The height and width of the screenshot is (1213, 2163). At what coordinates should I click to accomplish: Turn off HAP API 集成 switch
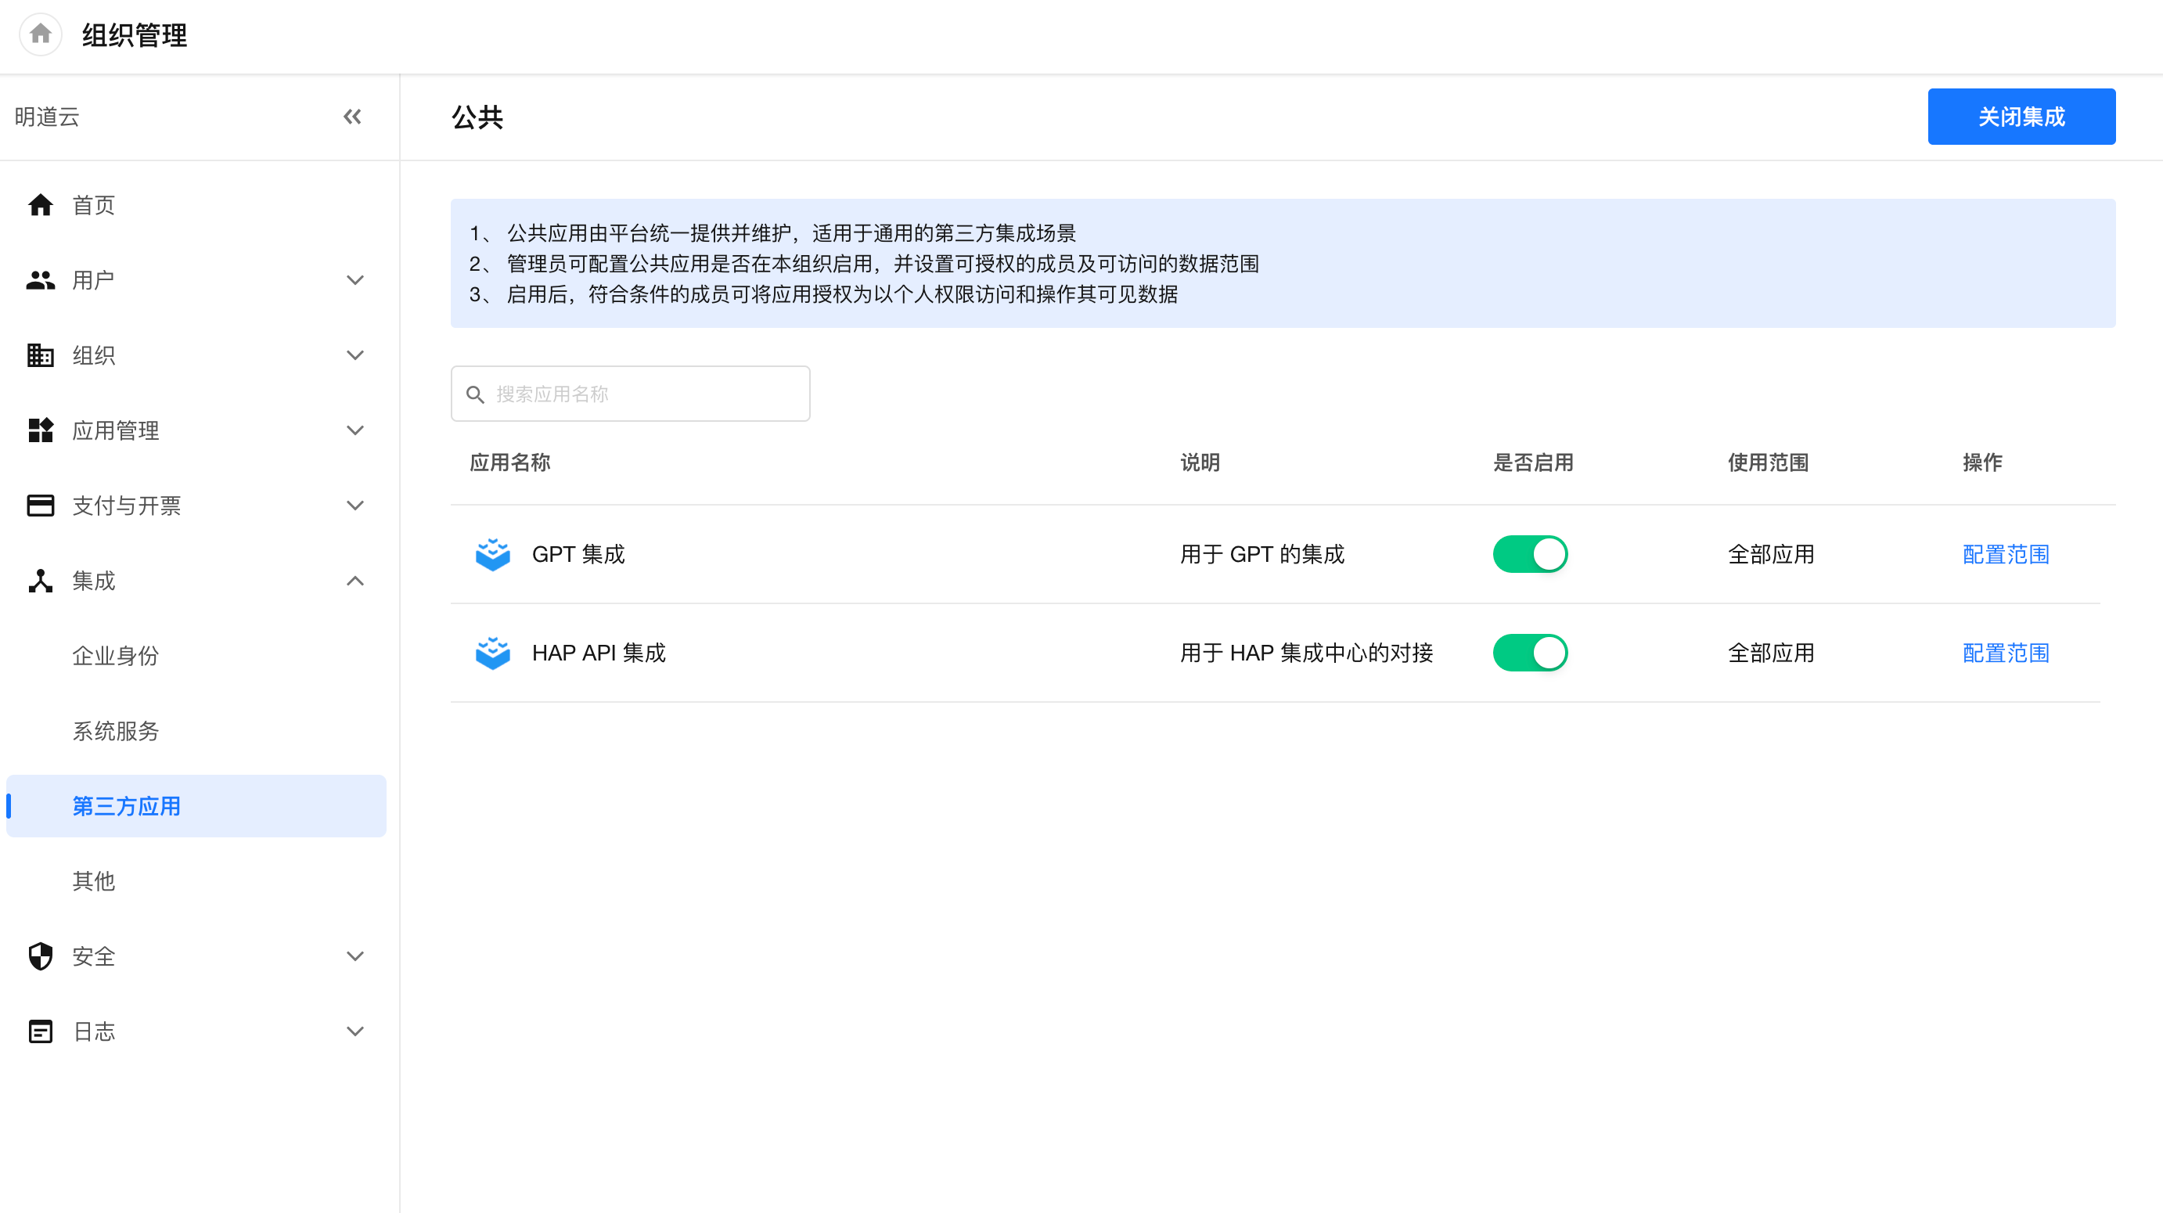pos(1530,652)
